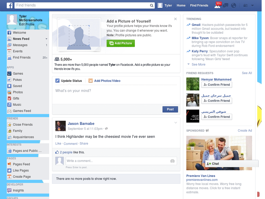Confirm Friend for Hemyar Mohammed

(x=217, y=85)
